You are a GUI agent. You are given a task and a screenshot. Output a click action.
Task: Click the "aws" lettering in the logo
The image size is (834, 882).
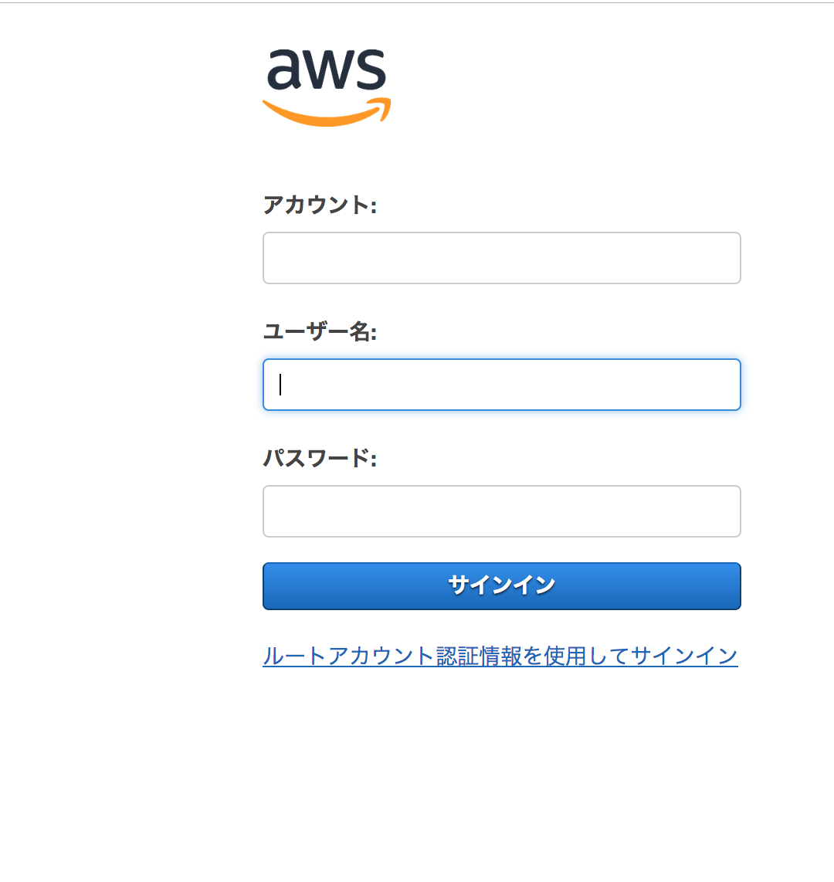[327, 70]
